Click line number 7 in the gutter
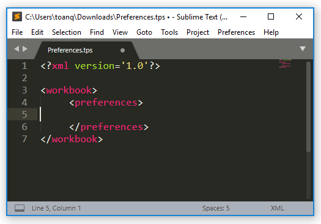Screen dimensions: 321x224 24,139
